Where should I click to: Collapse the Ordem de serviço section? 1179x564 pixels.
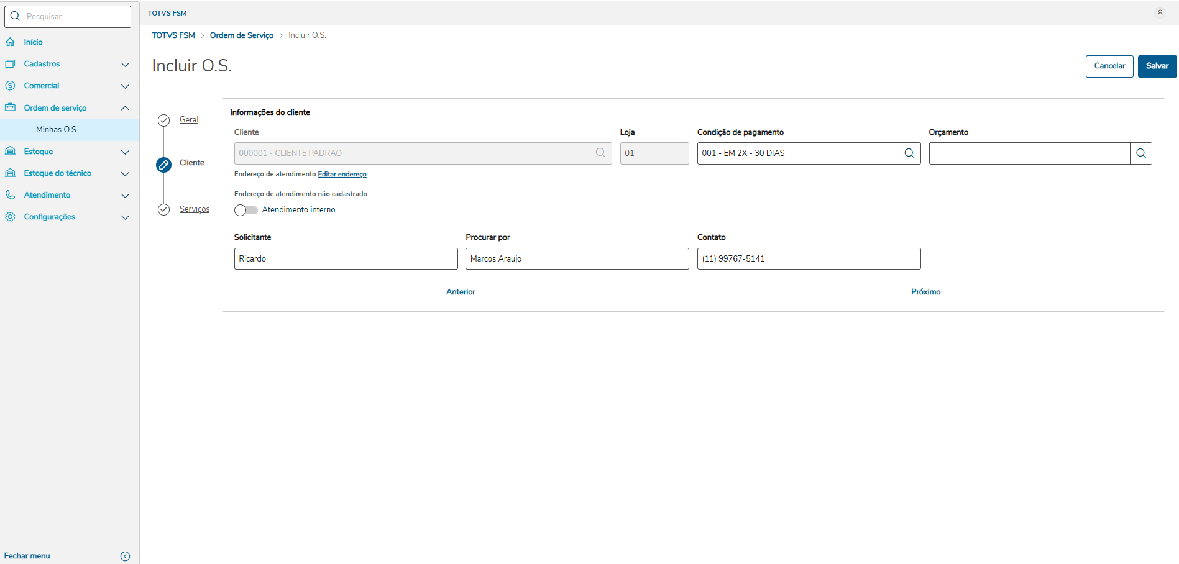click(125, 108)
